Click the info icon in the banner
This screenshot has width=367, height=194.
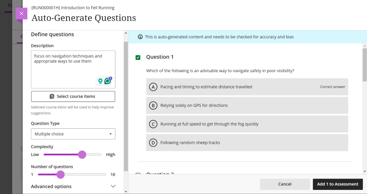point(140,37)
